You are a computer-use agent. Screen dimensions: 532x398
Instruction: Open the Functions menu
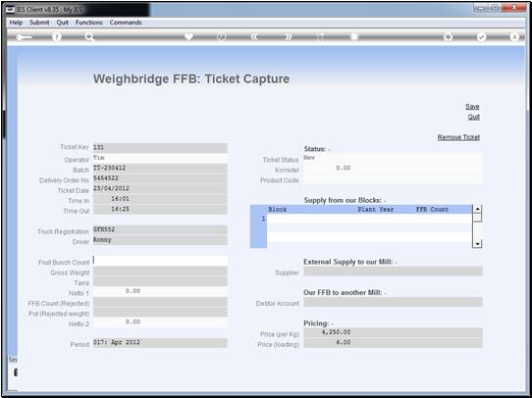(89, 23)
